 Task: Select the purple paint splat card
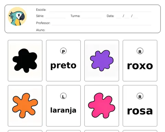click(x=102, y=60)
